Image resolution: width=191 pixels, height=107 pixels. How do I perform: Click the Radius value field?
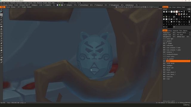tap(40, 5)
